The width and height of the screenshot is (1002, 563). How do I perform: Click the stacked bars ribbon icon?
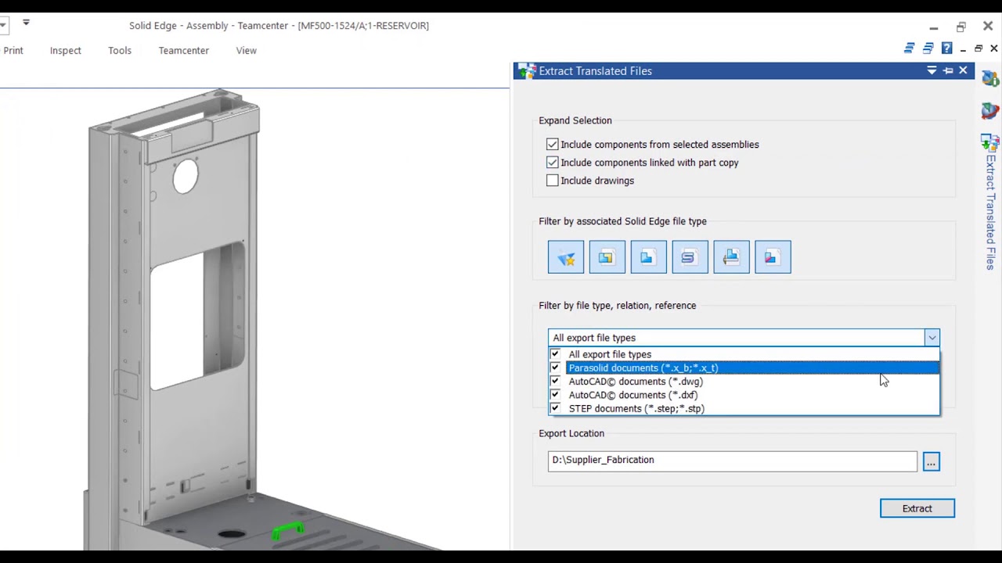point(909,48)
